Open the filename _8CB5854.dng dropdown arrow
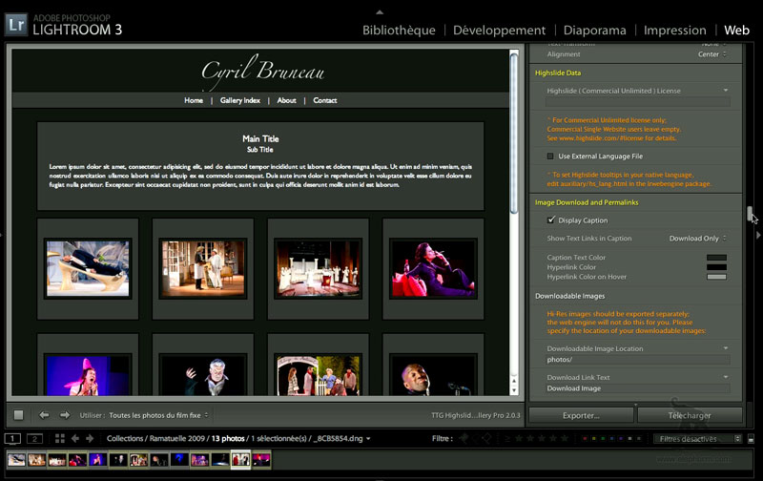 coord(368,439)
